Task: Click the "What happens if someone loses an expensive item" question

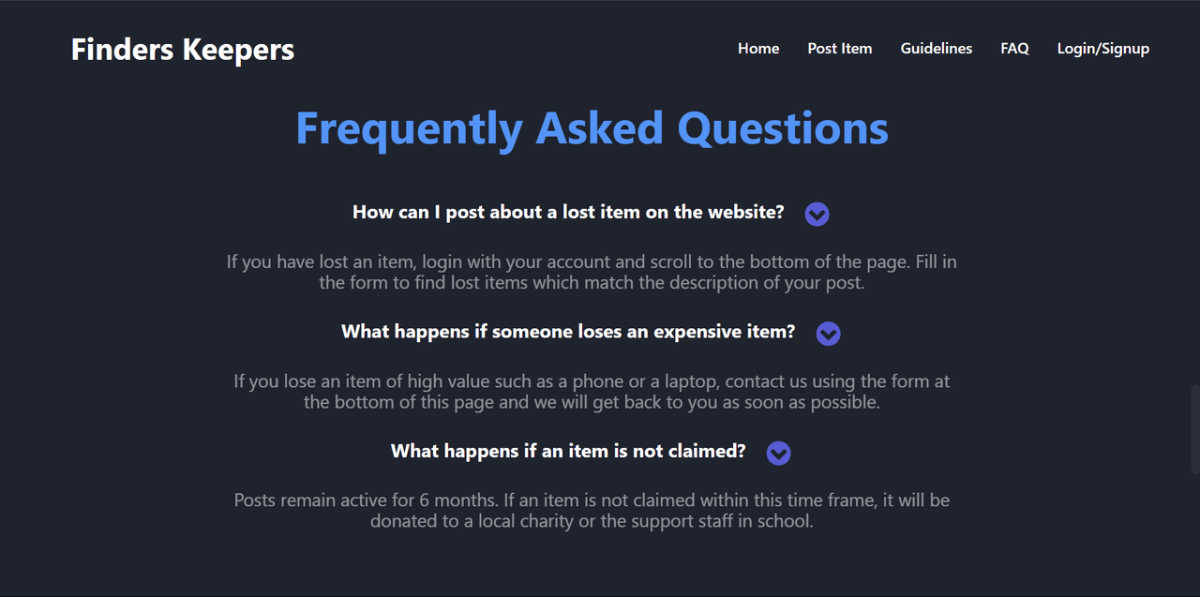Action: pyautogui.click(x=568, y=332)
